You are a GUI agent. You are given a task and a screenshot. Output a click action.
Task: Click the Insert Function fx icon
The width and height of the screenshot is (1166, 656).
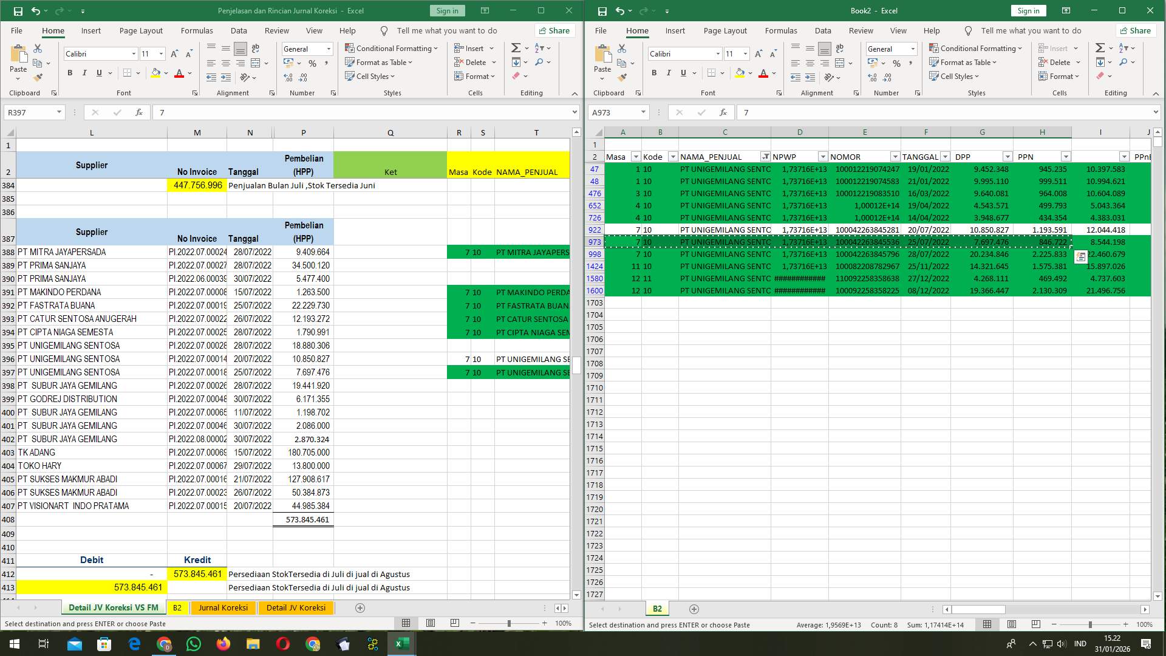point(138,112)
